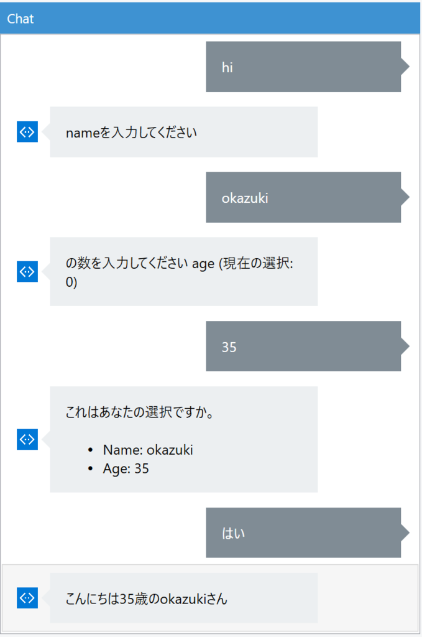This screenshot has height=637, width=422.
Task: Click the okazuki reply bubble
Action: tap(303, 198)
